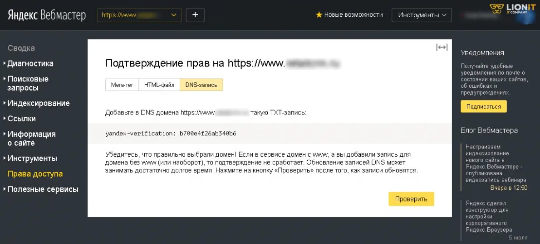Expand Поисковые запросы section

[28, 83]
